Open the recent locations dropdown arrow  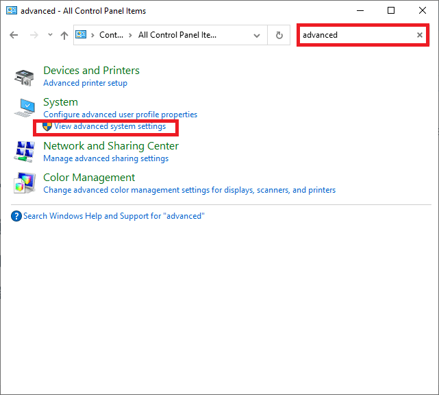tap(50, 35)
